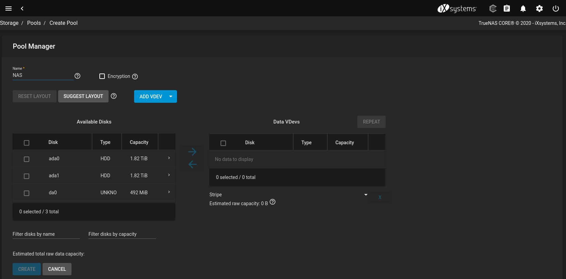The height and width of the screenshot is (279, 566).
Task: Go to Pools in breadcrumb
Action: (34, 23)
